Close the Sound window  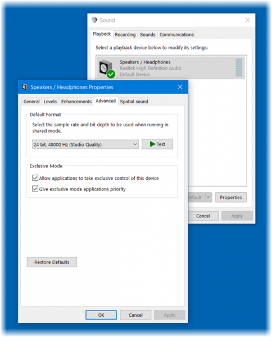pyautogui.click(x=248, y=20)
